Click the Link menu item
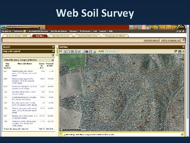The height and width of the screenshot is (143, 190). pos(95,31)
